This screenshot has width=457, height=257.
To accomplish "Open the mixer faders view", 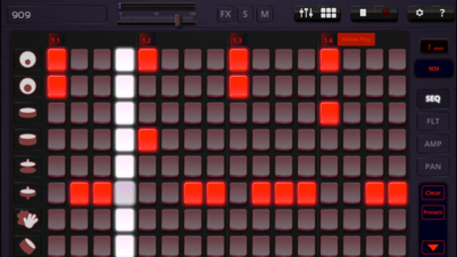I will click(306, 13).
